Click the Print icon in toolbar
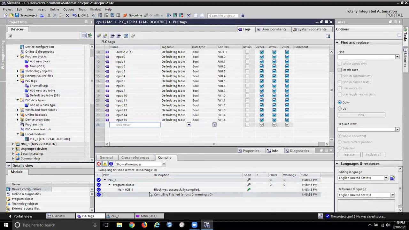Image resolution: width=409 pixels, height=230 pixels. pyautogui.click(x=42, y=15)
